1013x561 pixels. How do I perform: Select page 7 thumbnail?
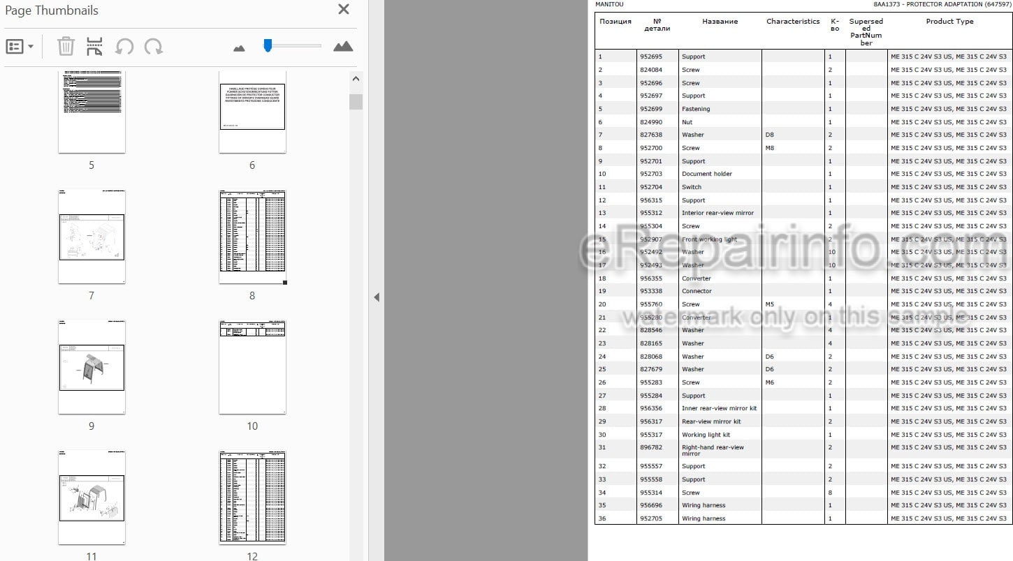point(92,236)
